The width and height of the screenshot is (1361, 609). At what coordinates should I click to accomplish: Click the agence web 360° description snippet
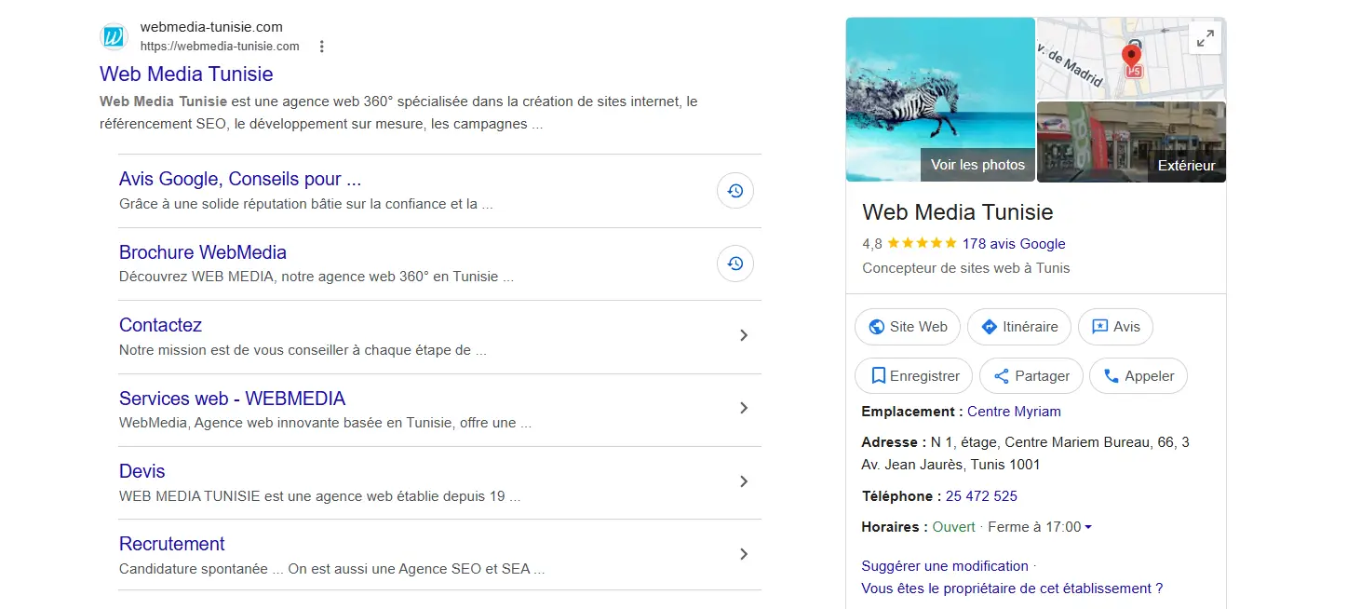[x=398, y=113]
